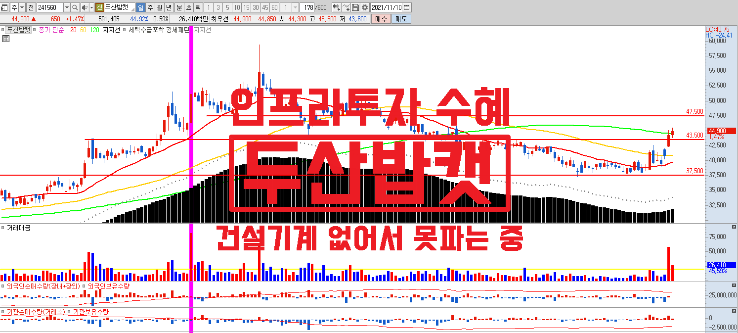Click the line-drawing tool icon
The height and width of the screenshot is (333, 738).
click(346, 7)
